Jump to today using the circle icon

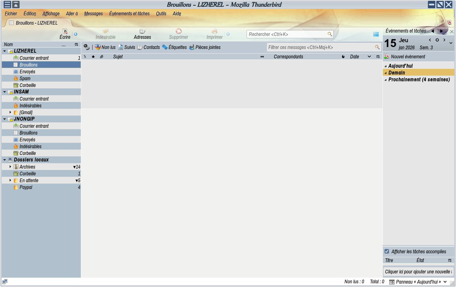tap(437, 40)
